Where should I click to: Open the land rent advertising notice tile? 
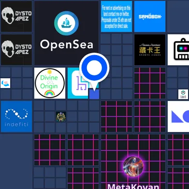[116, 16]
